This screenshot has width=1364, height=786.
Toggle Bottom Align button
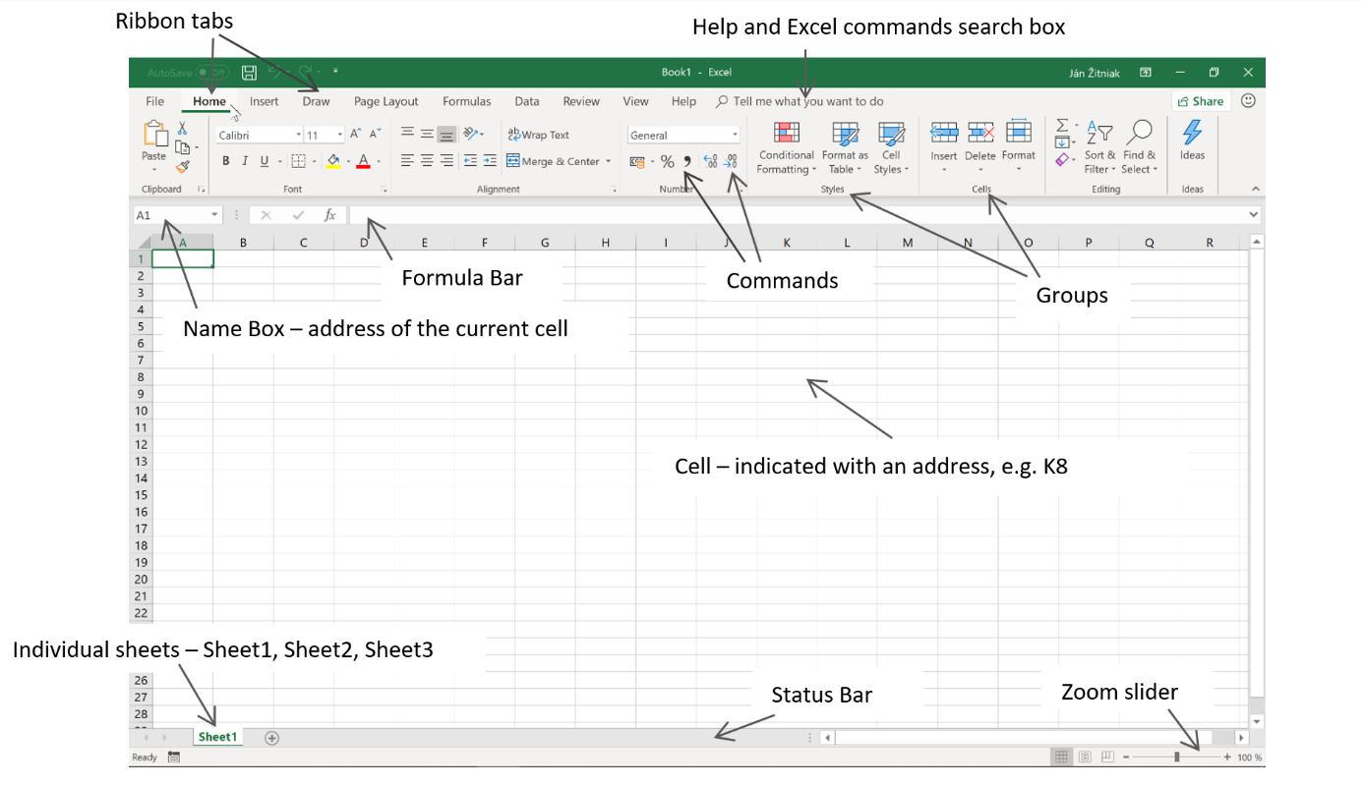coord(446,135)
